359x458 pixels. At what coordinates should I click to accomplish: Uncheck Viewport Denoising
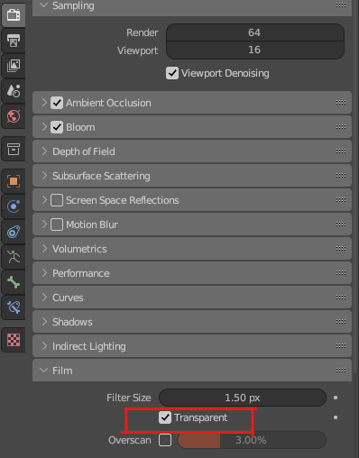tap(172, 73)
